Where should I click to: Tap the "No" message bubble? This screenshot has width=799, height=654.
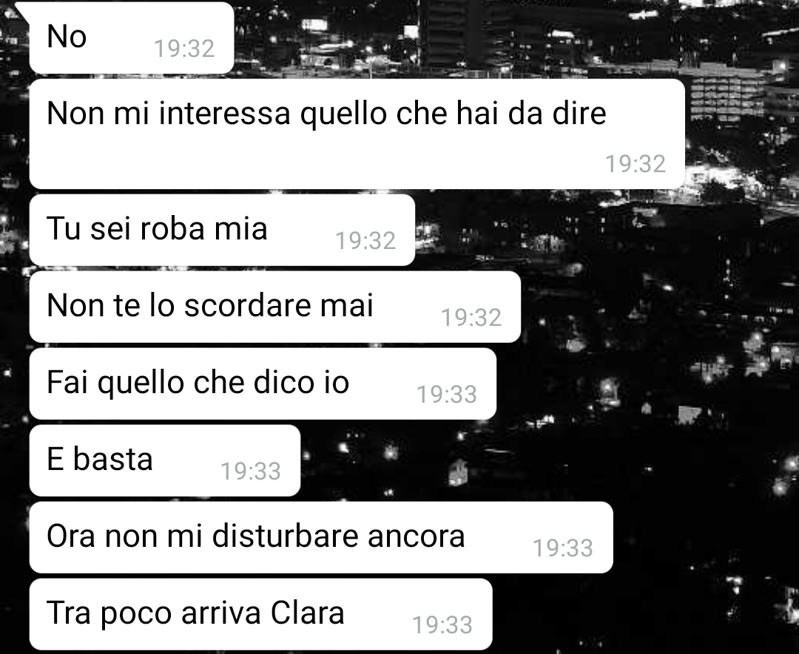click(132, 38)
